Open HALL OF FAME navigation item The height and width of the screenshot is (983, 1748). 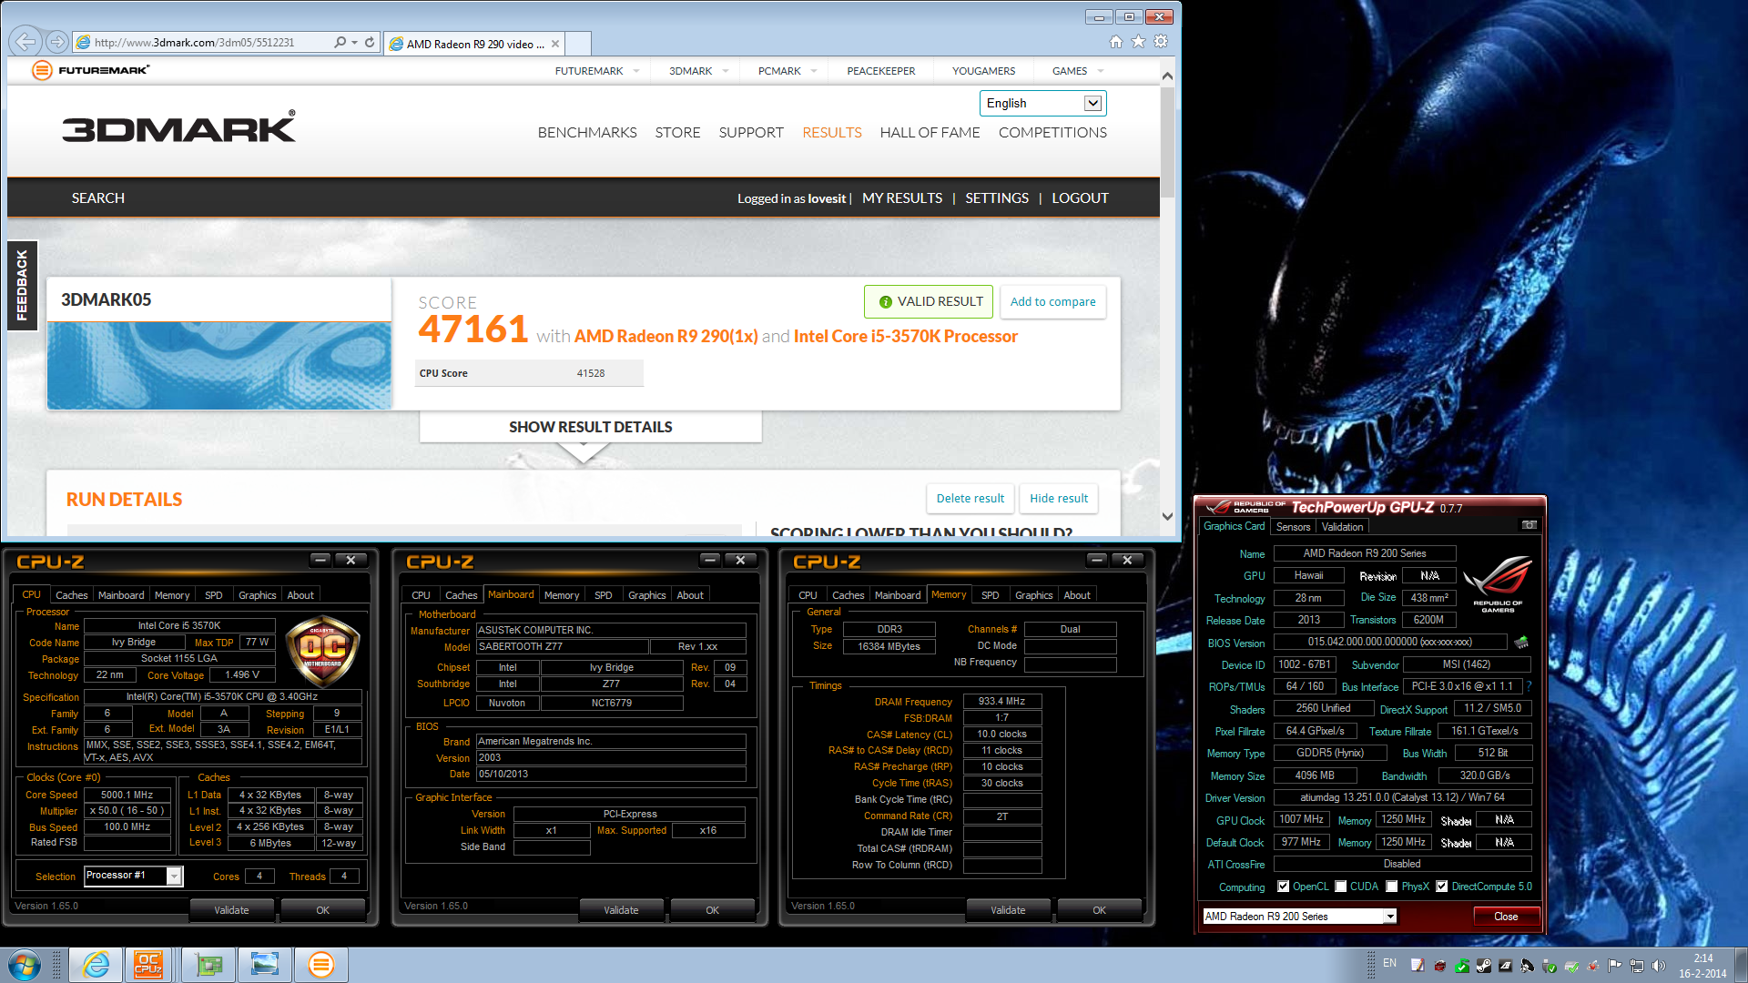[x=930, y=133]
